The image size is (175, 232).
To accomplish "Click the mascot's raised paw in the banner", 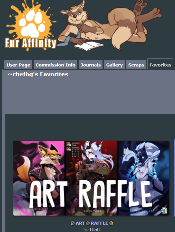I will [x=140, y=6].
